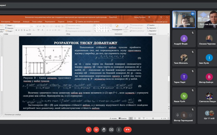
Task: Switch to reading view icon
Action: click(x=139, y=118)
